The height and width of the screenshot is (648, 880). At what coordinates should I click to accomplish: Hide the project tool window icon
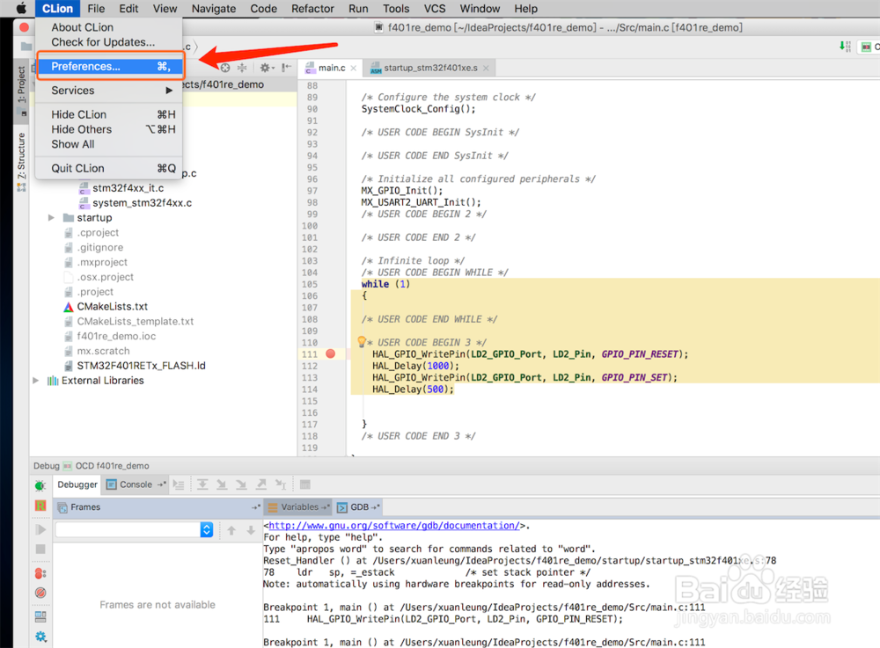(x=287, y=68)
